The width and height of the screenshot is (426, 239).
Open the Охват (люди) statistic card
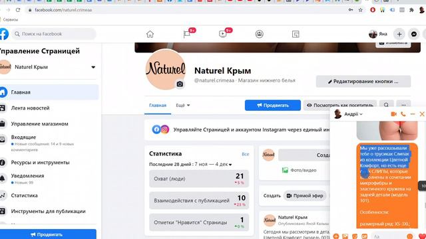[x=199, y=179]
